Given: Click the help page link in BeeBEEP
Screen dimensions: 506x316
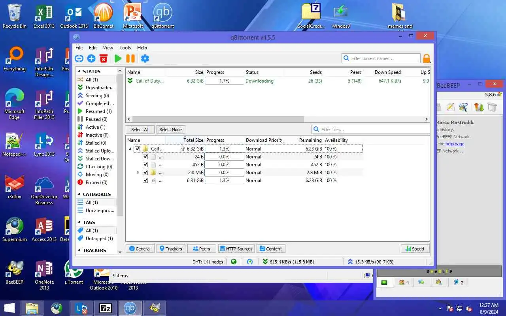Looking at the screenshot, I should pos(455,144).
